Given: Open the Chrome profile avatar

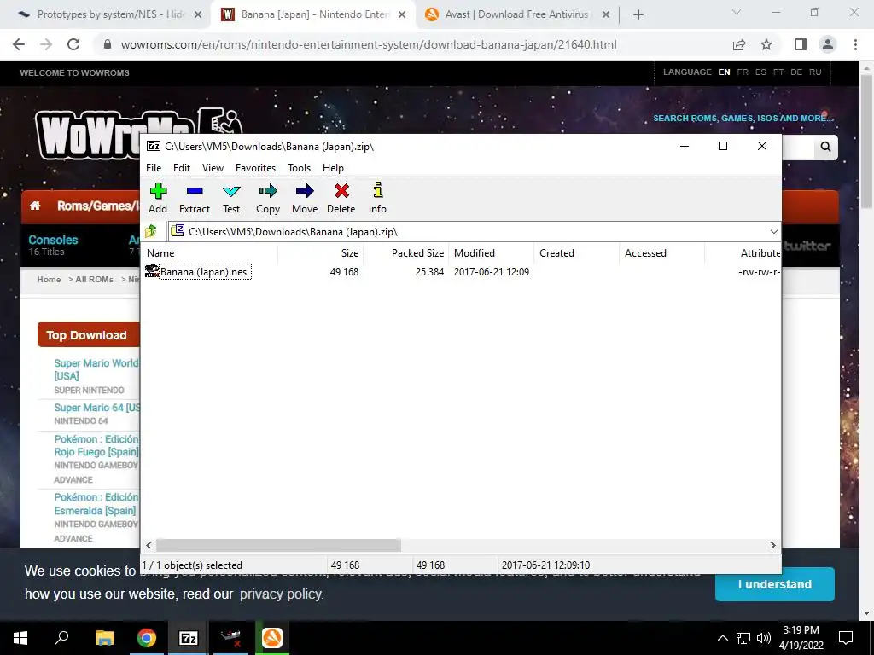Looking at the screenshot, I should click(828, 44).
